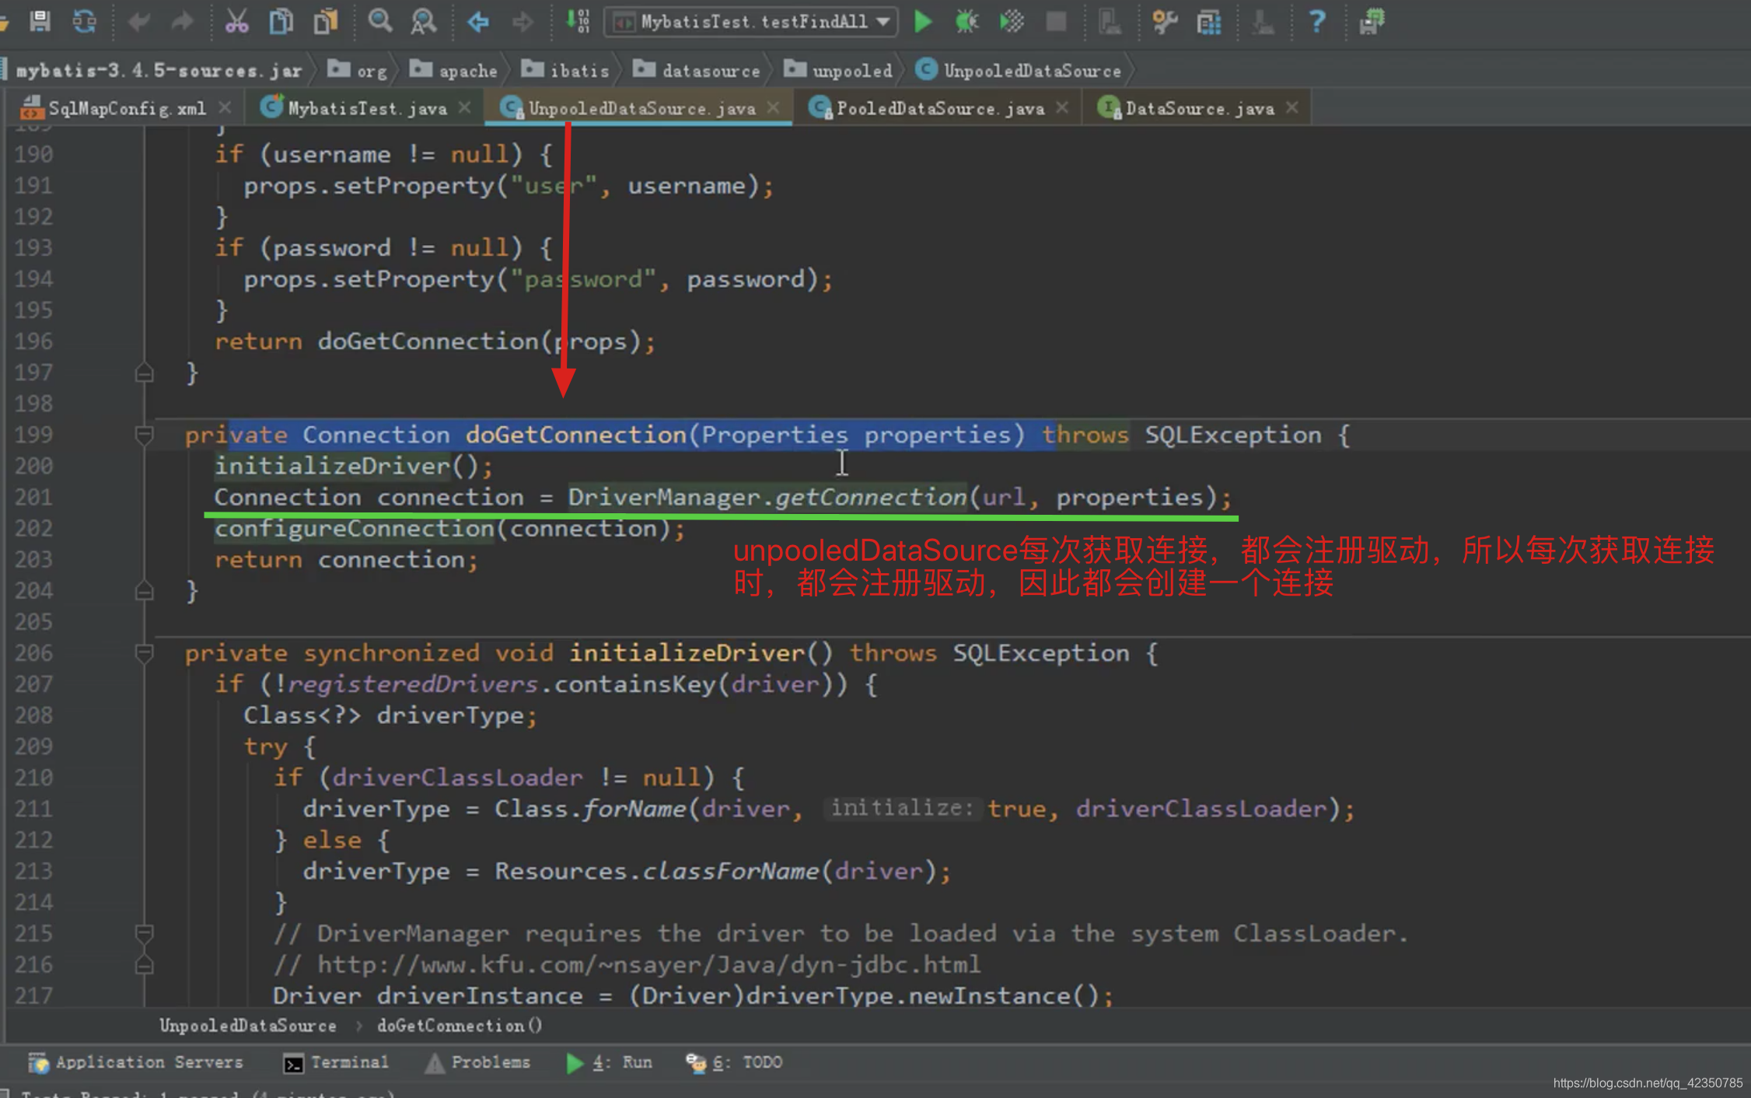Open the Problems tool window
The image size is (1751, 1098).
(x=477, y=1062)
